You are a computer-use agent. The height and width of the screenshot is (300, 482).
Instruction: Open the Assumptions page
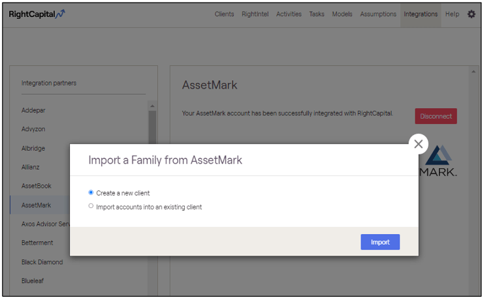pyautogui.click(x=378, y=14)
